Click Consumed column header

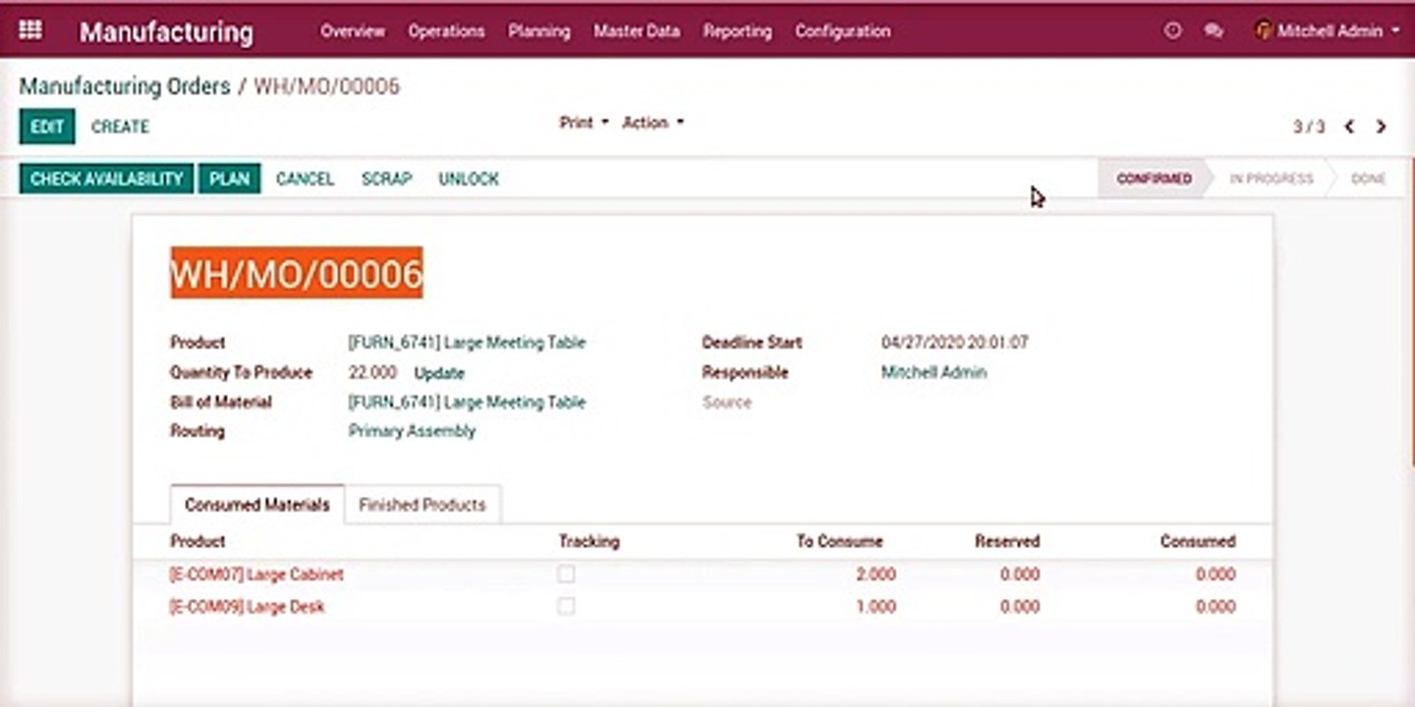pos(1198,541)
